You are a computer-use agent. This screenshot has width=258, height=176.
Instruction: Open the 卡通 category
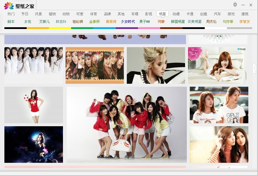(x=190, y=14)
